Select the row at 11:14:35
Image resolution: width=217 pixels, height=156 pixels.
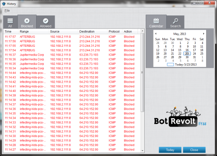click(72, 113)
